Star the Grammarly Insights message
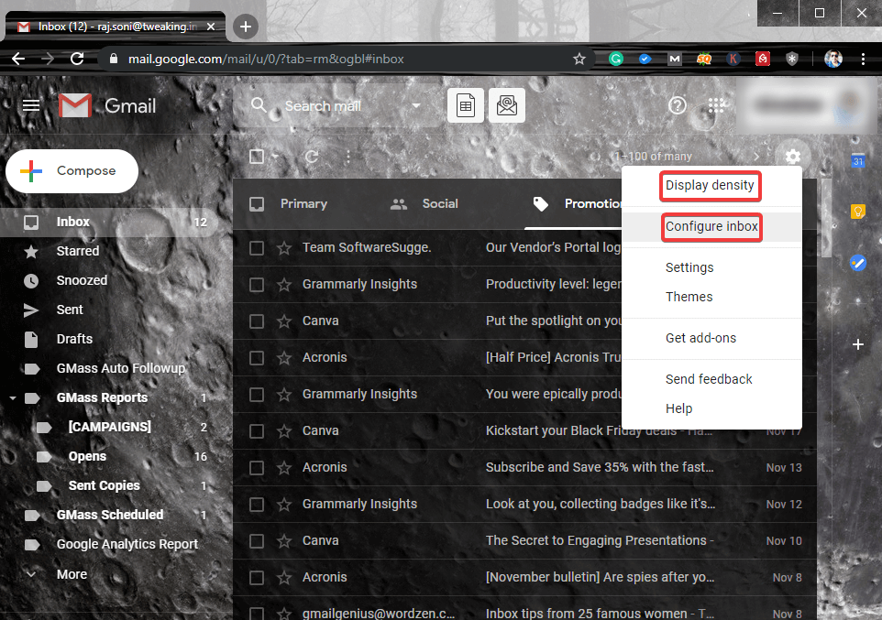 point(283,284)
